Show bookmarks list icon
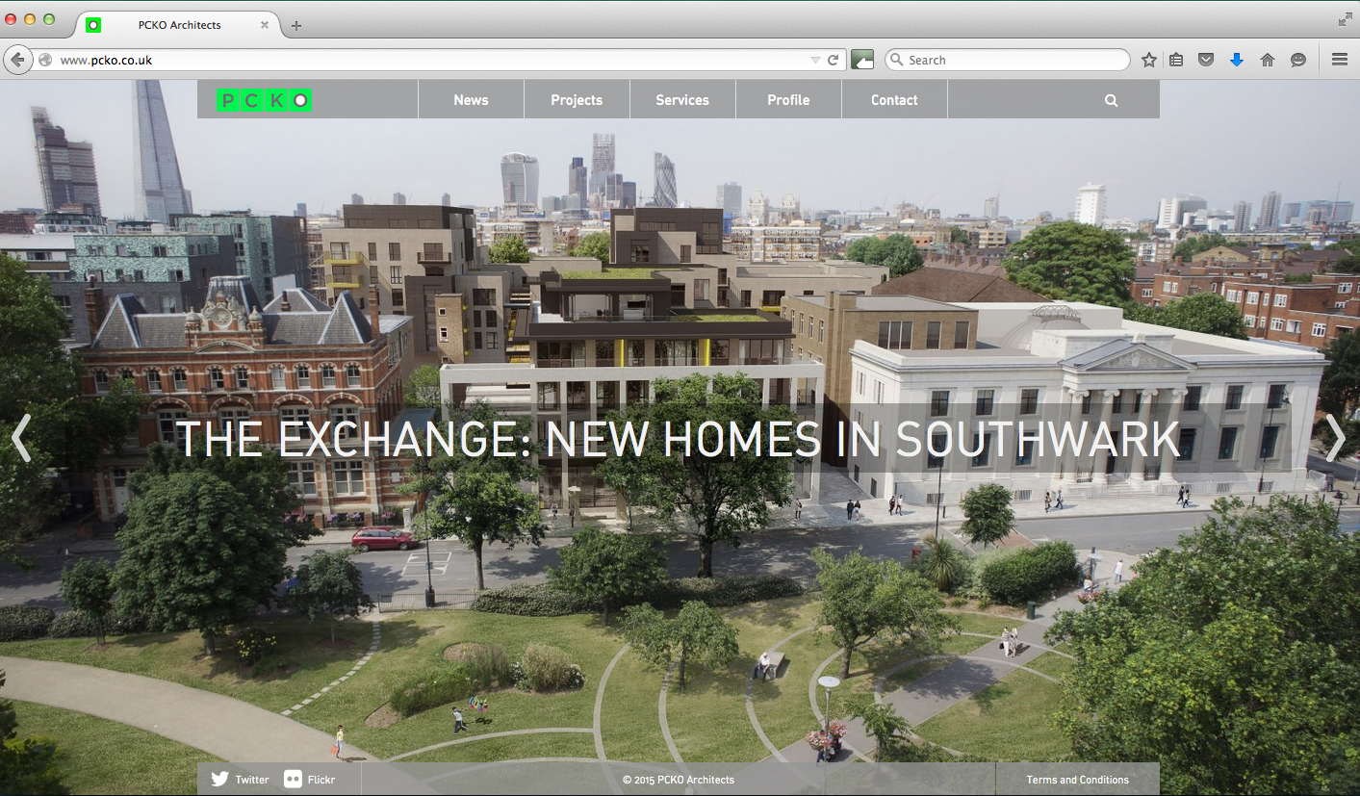This screenshot has width=1360, height=796. (x=1176, y=60)
